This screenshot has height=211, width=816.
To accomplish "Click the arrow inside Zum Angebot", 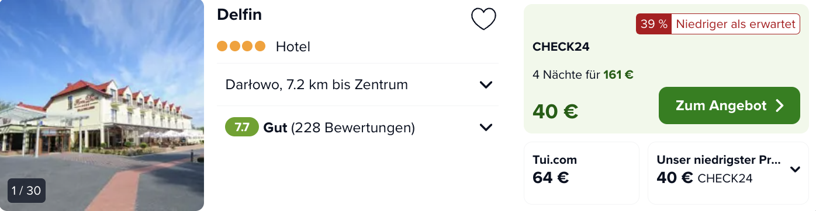I will [779, 105].
